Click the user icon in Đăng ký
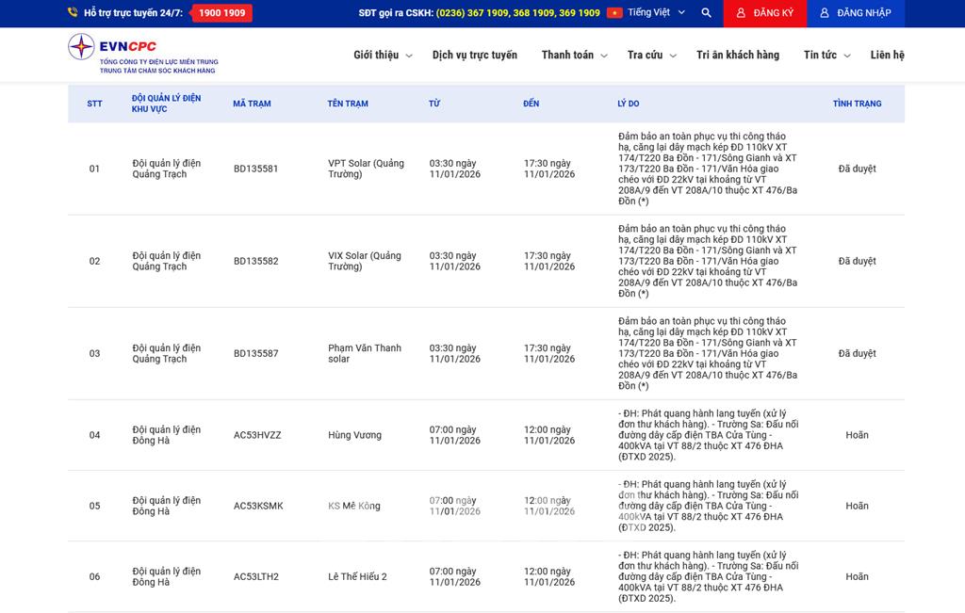Screen dimensions: 965x613 [741, 13]
